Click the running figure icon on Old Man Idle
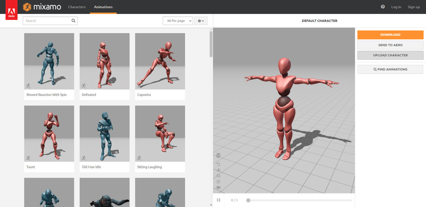426x207 pixels. [83, 158]
